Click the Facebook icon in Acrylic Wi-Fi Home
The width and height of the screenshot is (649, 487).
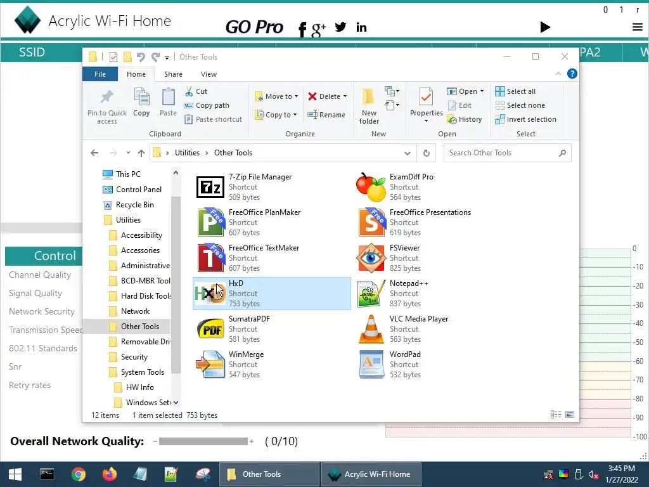pyautogui.click(x=302, y=29)
